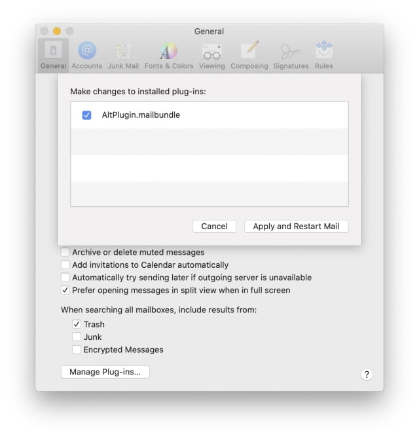This screenshot has width=419, height=438.
Task: Open the Viewing preferences with the glasses icon
Action: click(x=211, y=55)
